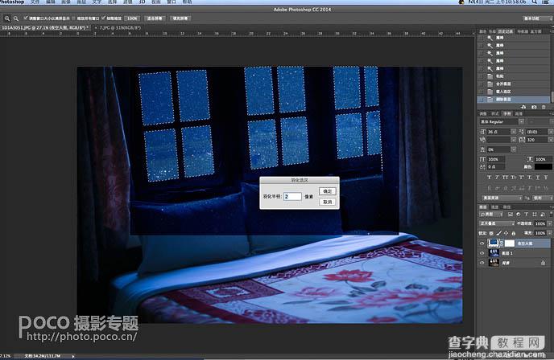554x360 pixels.
Task: Lock image pixels with brush icon
Action: coord(499,233)
